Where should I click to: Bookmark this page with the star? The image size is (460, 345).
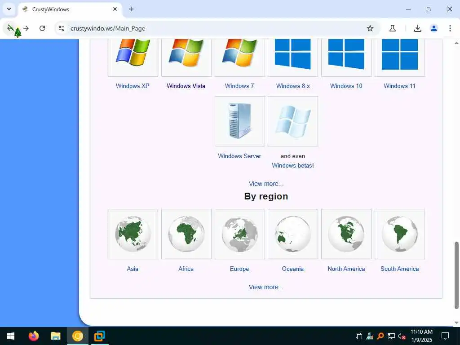pyautogui.click(x=370, y=28)
